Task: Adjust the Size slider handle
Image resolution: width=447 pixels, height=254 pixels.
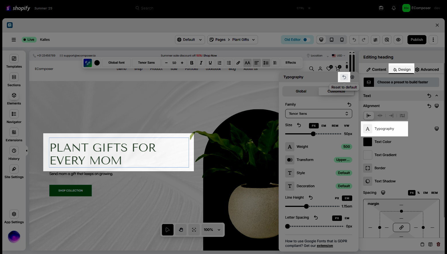Action: [313, 134]
